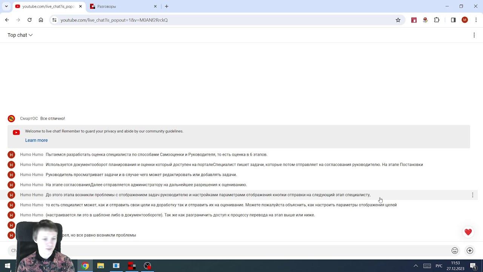Click the red extension icon in toolbar
The height and width of the screenshot is (272, 483).
tap(414, 20)
